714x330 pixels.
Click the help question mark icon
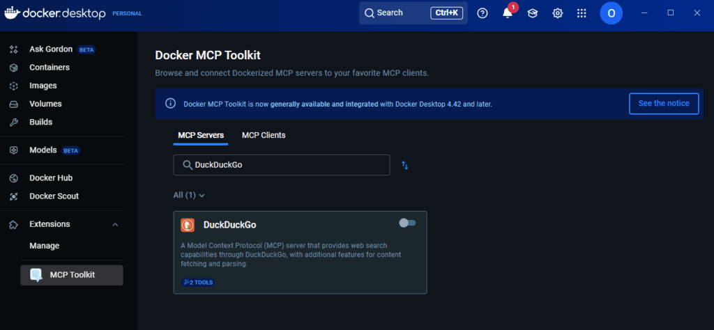(x=483, y=13)
